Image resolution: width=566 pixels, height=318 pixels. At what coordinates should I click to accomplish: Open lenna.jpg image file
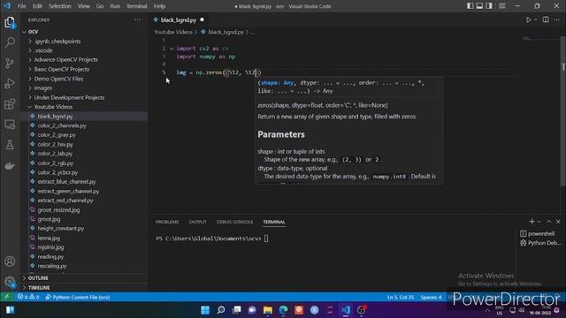point(49,238)
